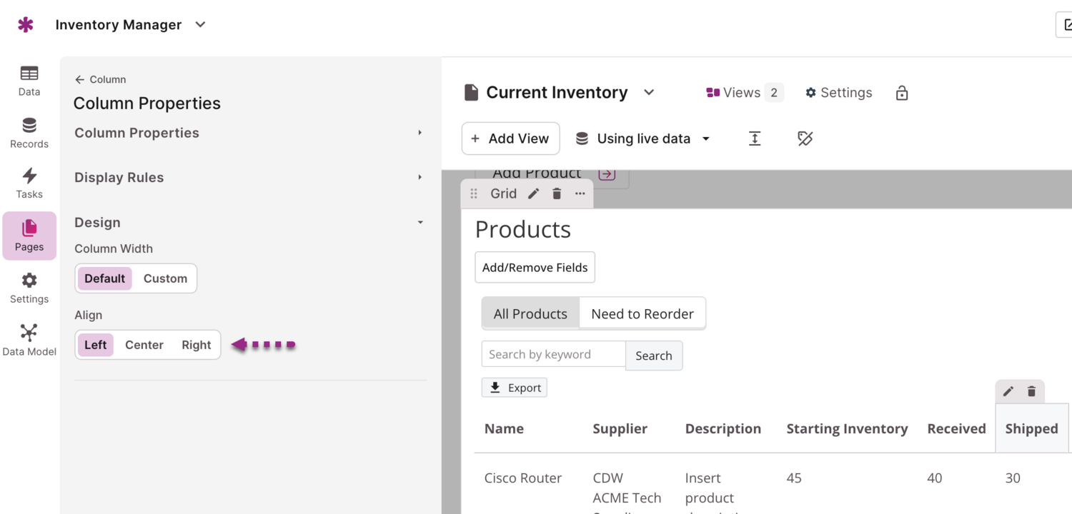1072x514 pixels.
Task: Click the Search by keyword field
Action: [554, 354]
